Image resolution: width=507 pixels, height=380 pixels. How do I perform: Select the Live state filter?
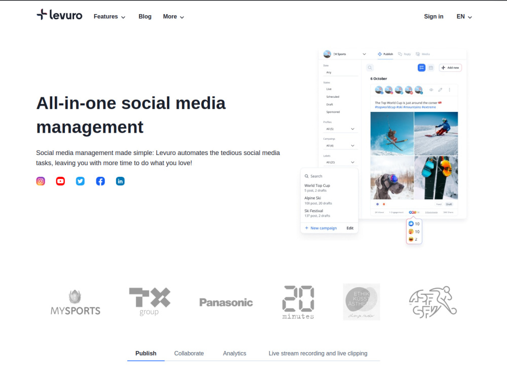[x=329, y=89]
